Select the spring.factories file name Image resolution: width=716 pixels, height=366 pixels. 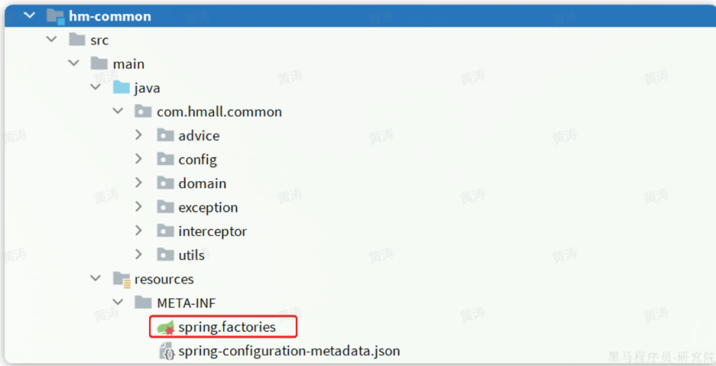coord(227,327)
